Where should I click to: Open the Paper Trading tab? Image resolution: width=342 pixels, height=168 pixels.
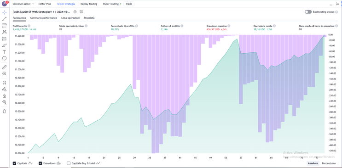[111, 4]
